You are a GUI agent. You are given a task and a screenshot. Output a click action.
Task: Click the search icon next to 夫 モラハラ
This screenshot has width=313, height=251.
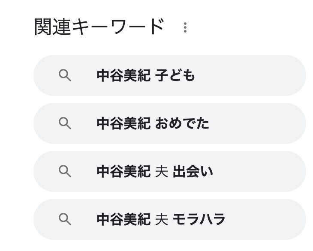(x=65, y=219)
